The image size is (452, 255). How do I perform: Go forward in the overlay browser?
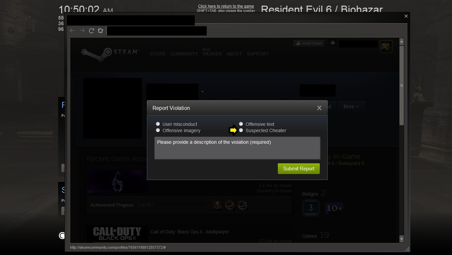tap(82, 31)
